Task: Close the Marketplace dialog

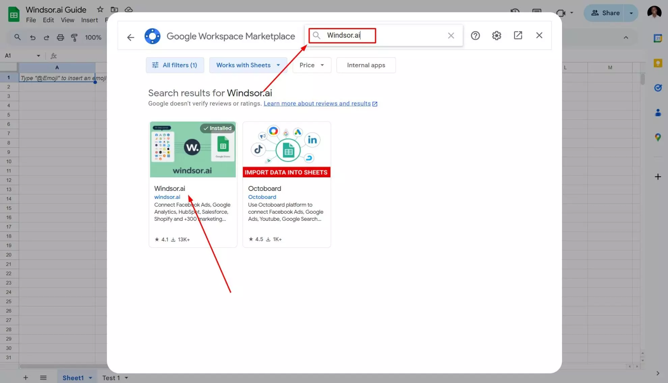Action: 539,35
